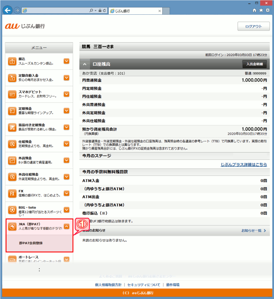Click the 他行振込（※） row label
The width and height of the screenshot is (274, 299).
tap(95, 213)
